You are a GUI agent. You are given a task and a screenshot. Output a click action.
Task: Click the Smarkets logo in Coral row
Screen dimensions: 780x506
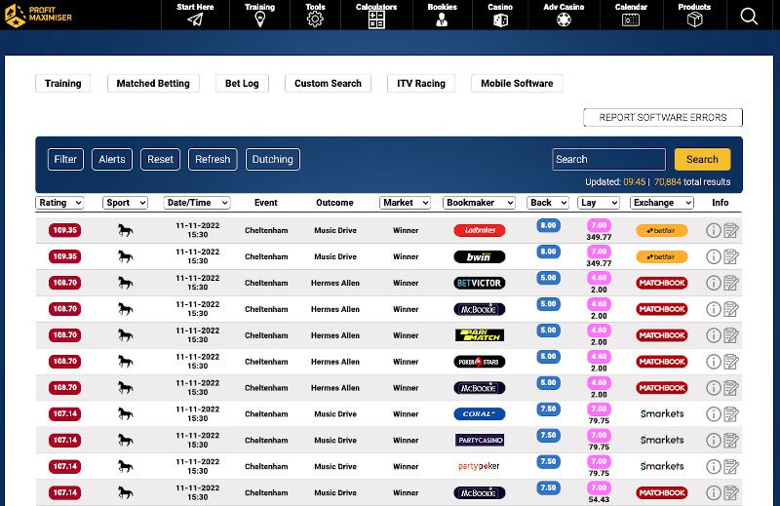pyautogui.click(x=662, y=414)
